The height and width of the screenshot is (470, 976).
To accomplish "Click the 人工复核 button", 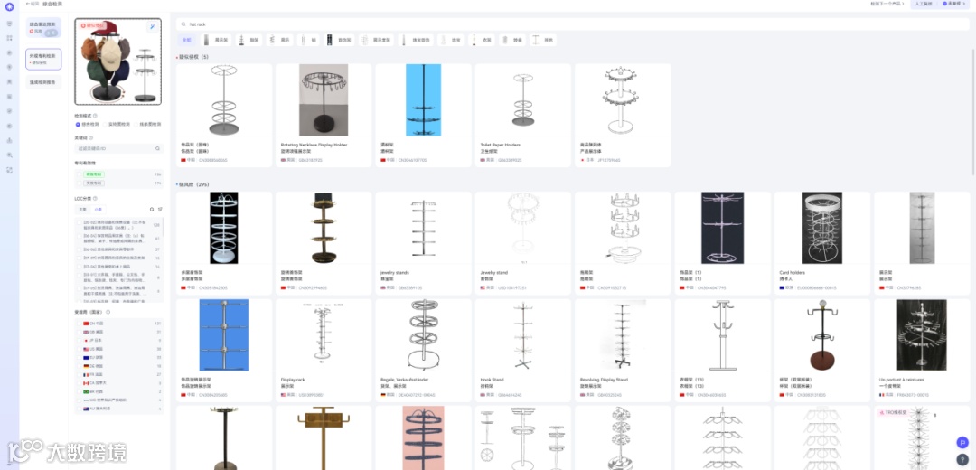I will tap(924, 4).
